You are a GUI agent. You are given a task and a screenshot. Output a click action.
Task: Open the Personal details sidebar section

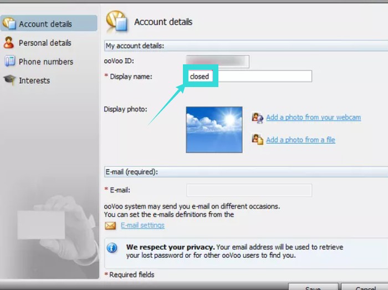tap(45, 43)
